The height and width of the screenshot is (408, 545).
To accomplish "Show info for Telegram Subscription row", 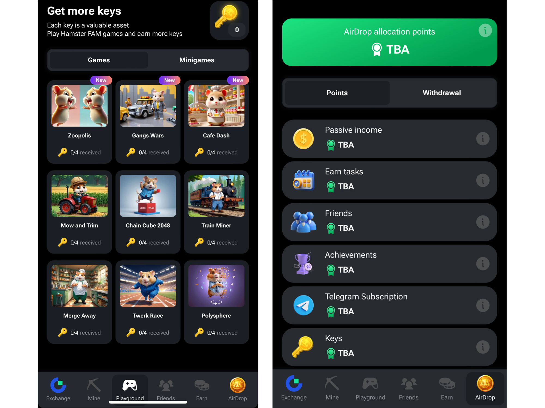I will [x=483, y=305].
